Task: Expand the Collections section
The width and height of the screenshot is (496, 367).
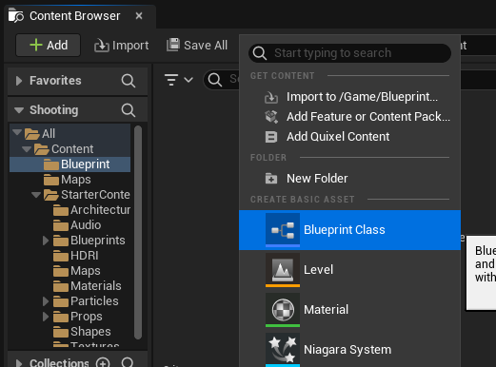Action: (x=19, y=363)
